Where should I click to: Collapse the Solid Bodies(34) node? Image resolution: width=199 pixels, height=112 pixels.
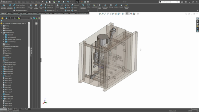pyautogui.click(x=1, y=33)
